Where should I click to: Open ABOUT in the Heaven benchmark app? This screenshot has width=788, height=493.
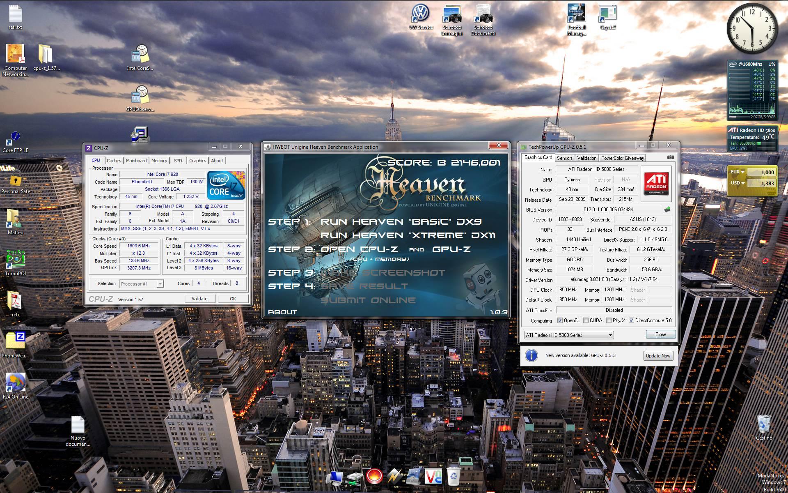click(282, 312)
